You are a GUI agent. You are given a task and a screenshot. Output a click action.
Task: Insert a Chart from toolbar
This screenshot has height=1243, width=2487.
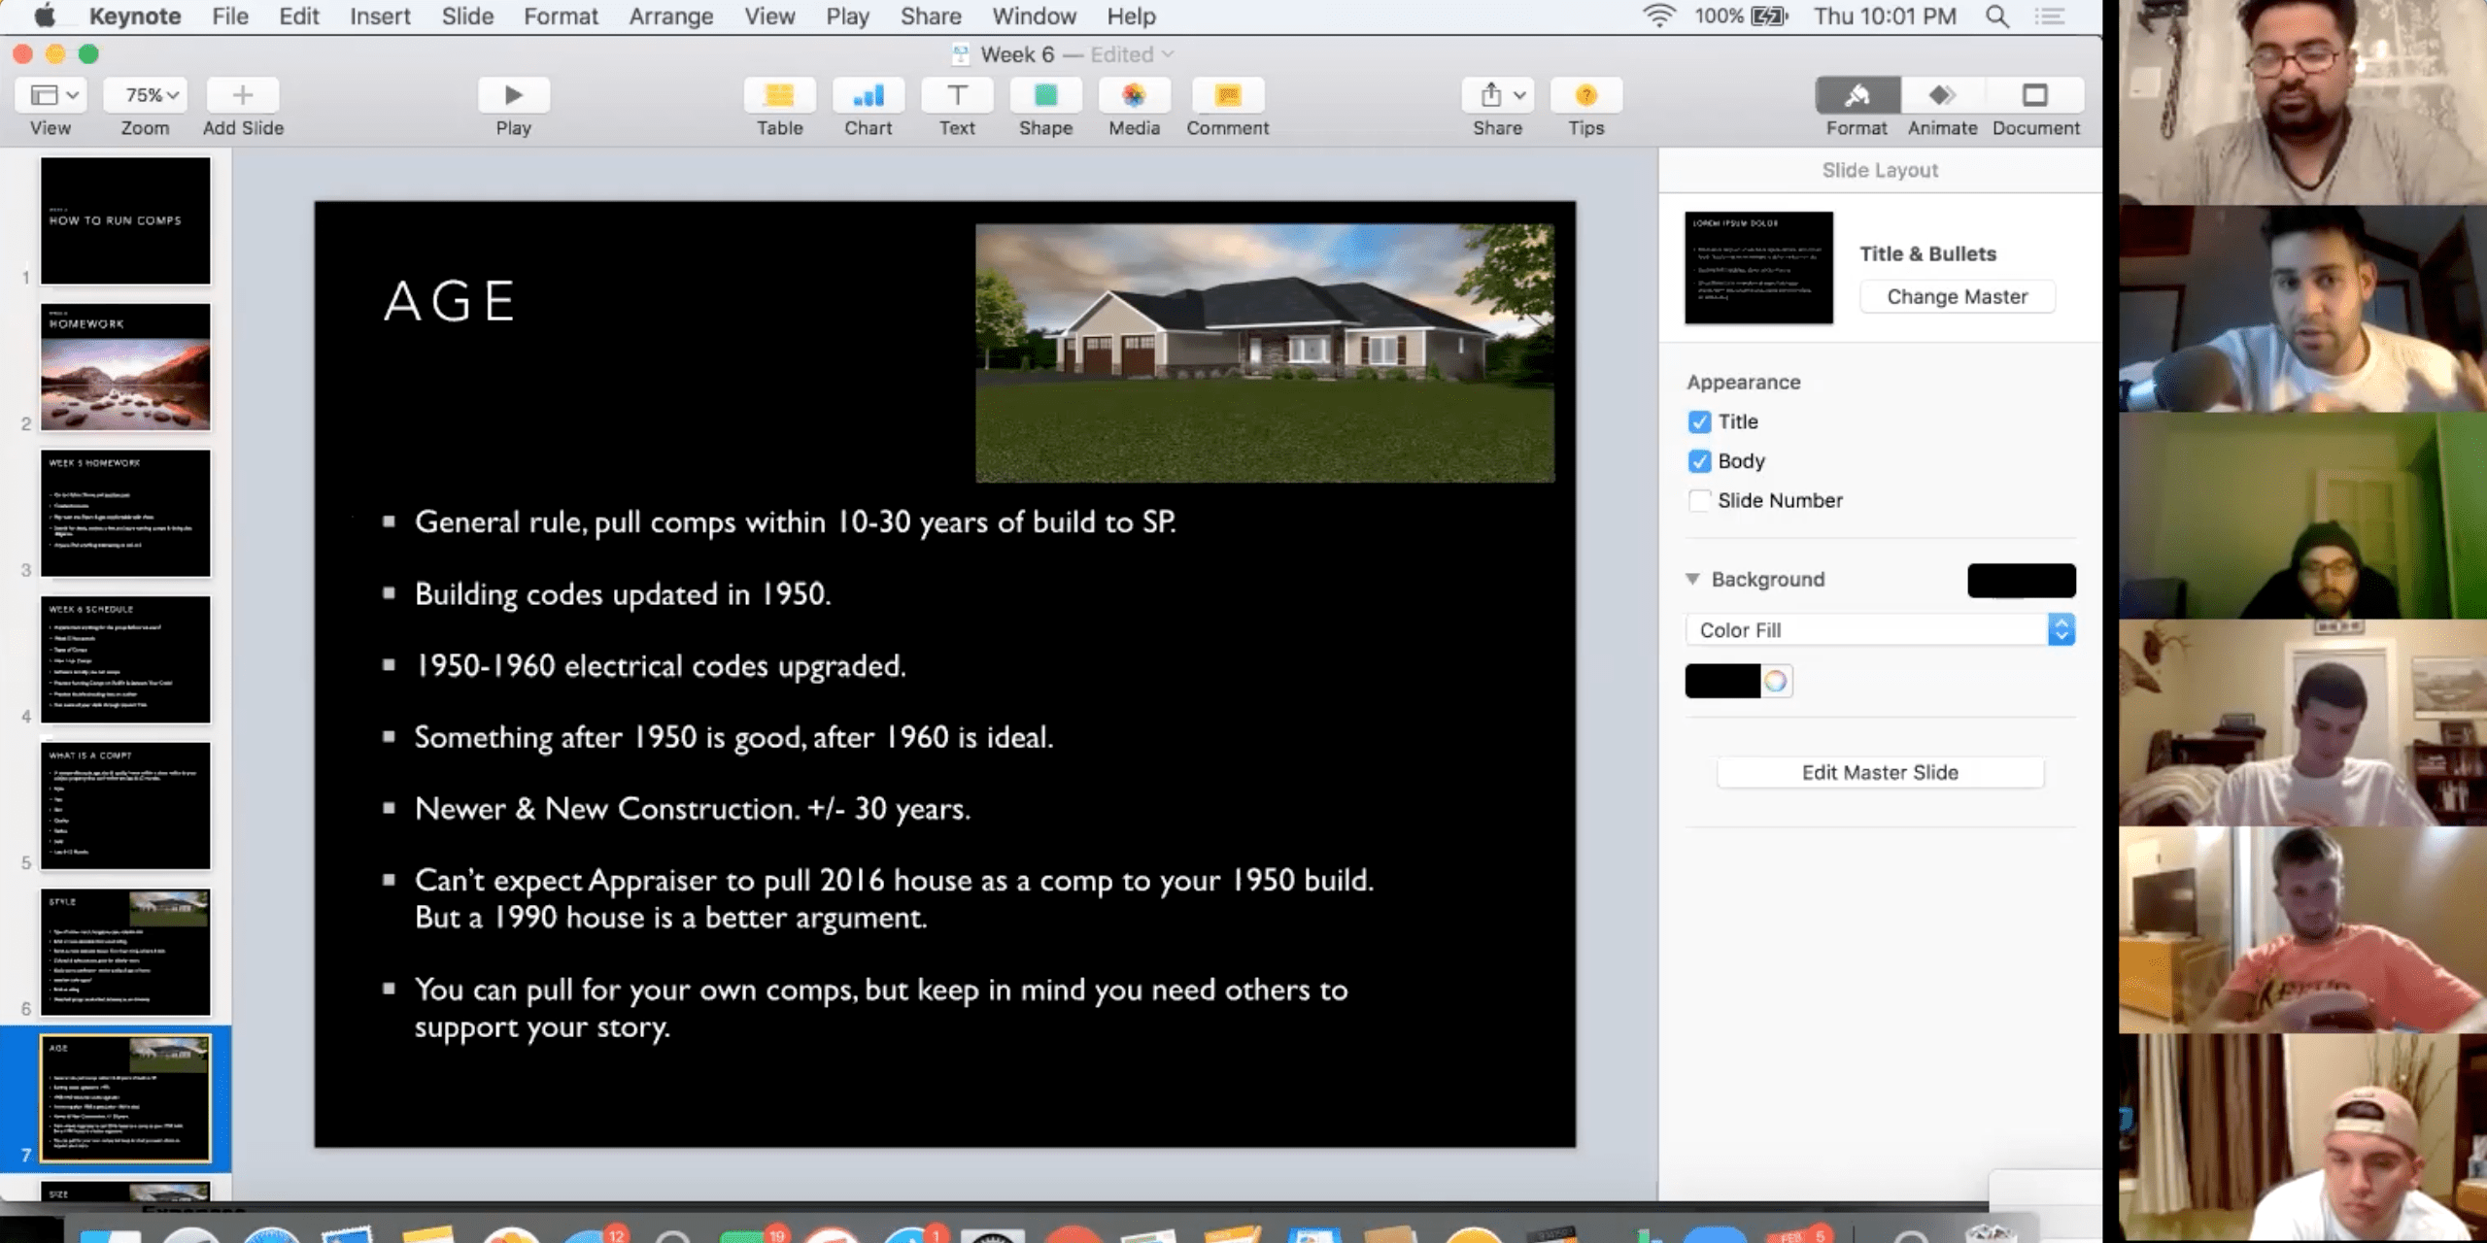click(868, 95)
